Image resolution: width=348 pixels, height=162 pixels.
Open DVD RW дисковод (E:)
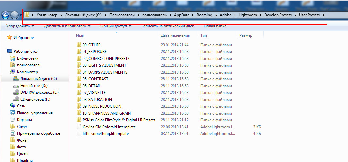coord(39,92)
